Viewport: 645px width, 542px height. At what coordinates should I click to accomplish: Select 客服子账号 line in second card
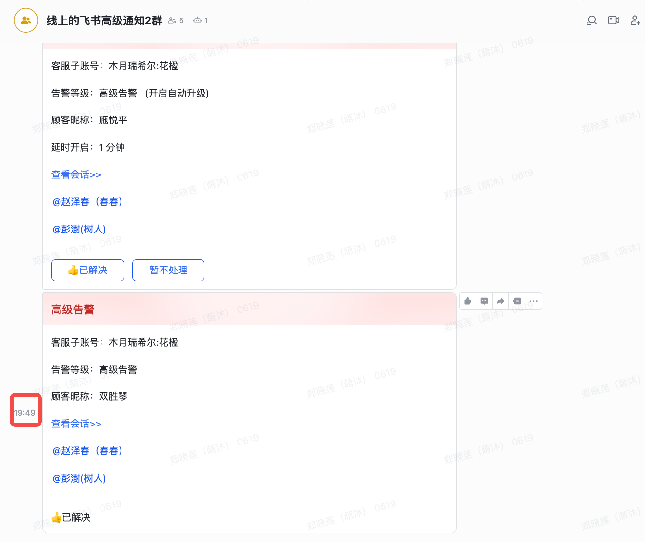click(x=115, y=342)
